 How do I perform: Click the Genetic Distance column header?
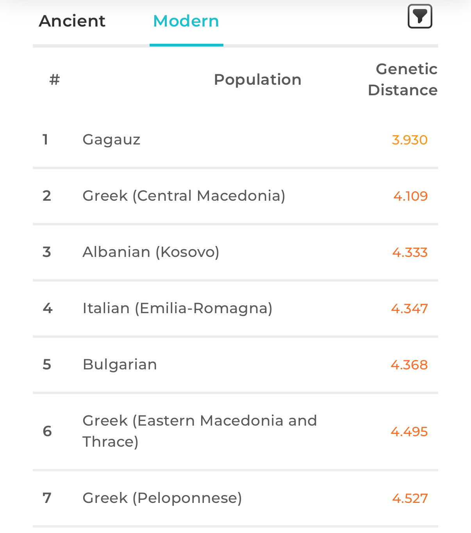403,80
